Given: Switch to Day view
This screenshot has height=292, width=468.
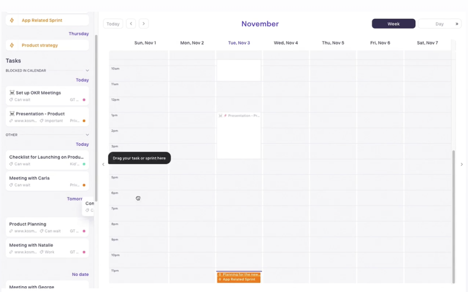Looking at the screenshot, I should (x=438, y=23).
